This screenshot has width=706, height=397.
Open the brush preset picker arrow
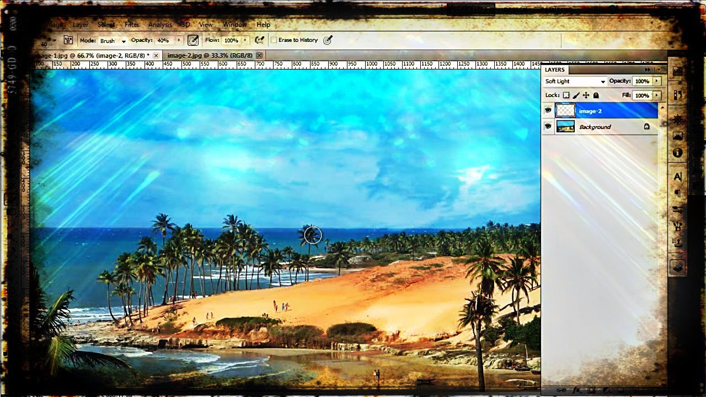(55, 40)
